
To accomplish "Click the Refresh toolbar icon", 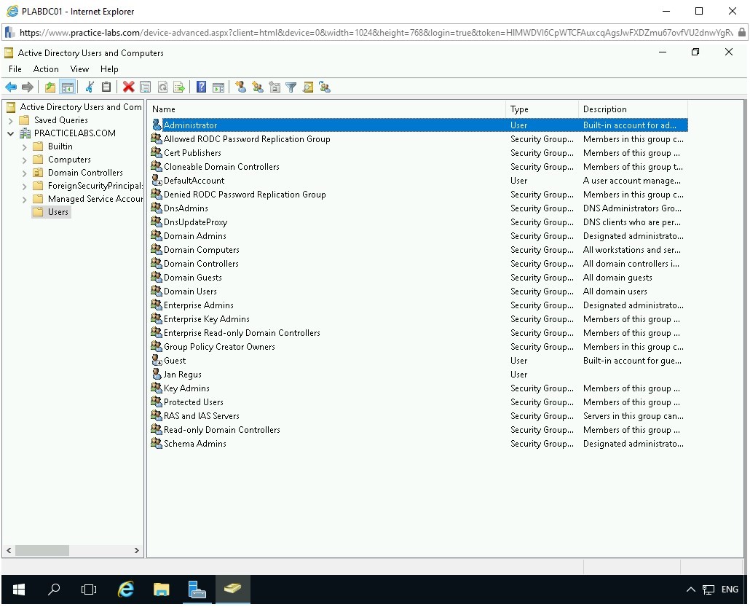I will coord(162,87).
